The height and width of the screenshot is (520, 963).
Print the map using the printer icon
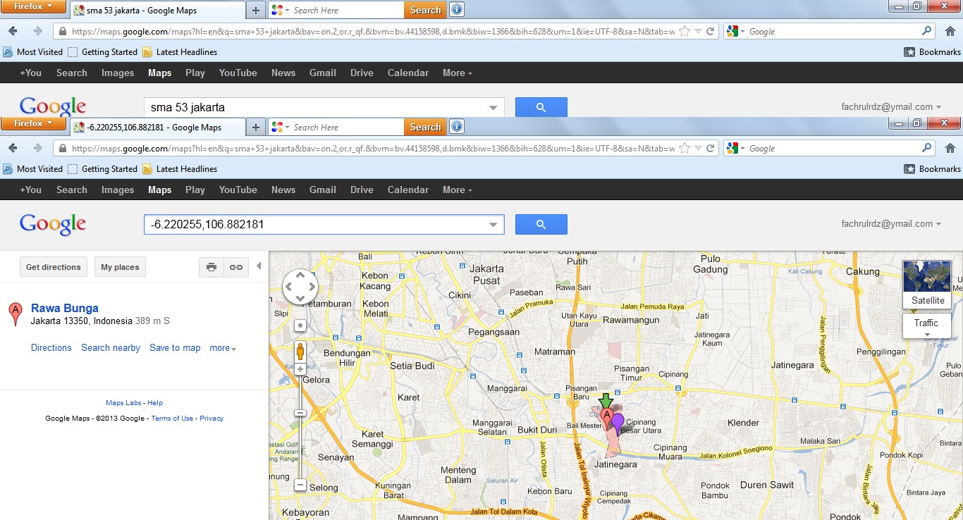[211, 267]
